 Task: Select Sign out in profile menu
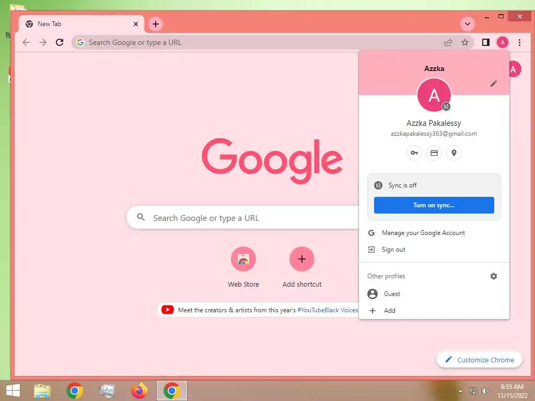point(434,250)
